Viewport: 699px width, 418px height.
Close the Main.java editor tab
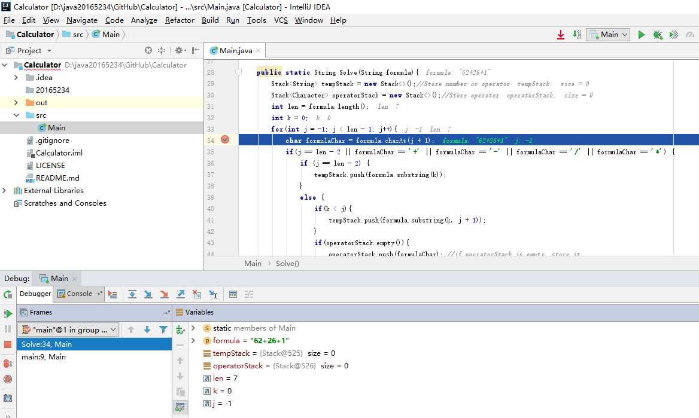click(x=258, y=50)
